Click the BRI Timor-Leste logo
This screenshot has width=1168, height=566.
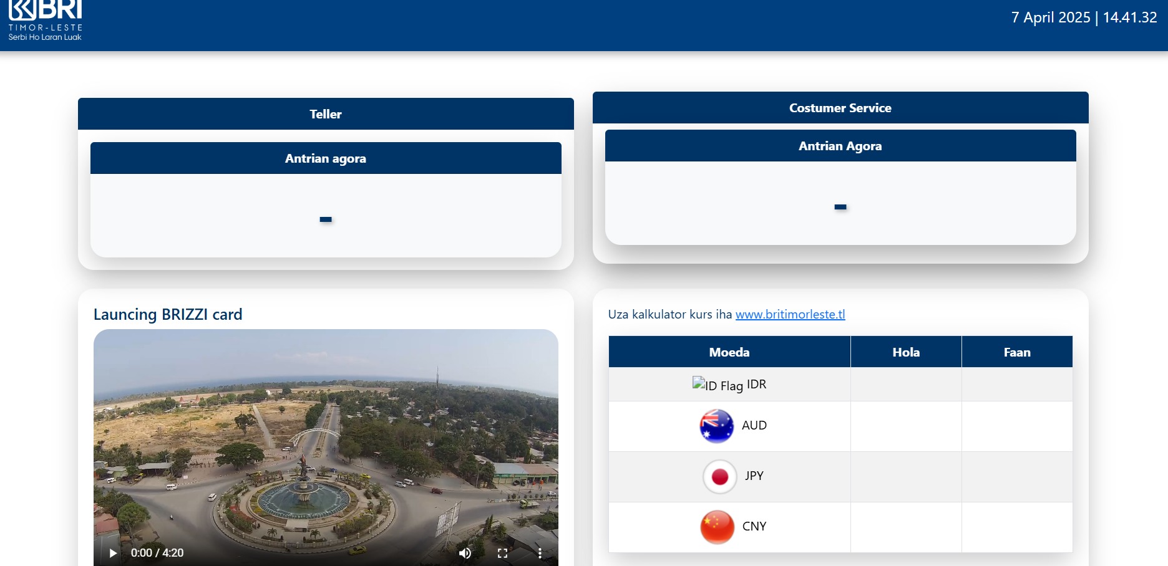pos(46,20)
